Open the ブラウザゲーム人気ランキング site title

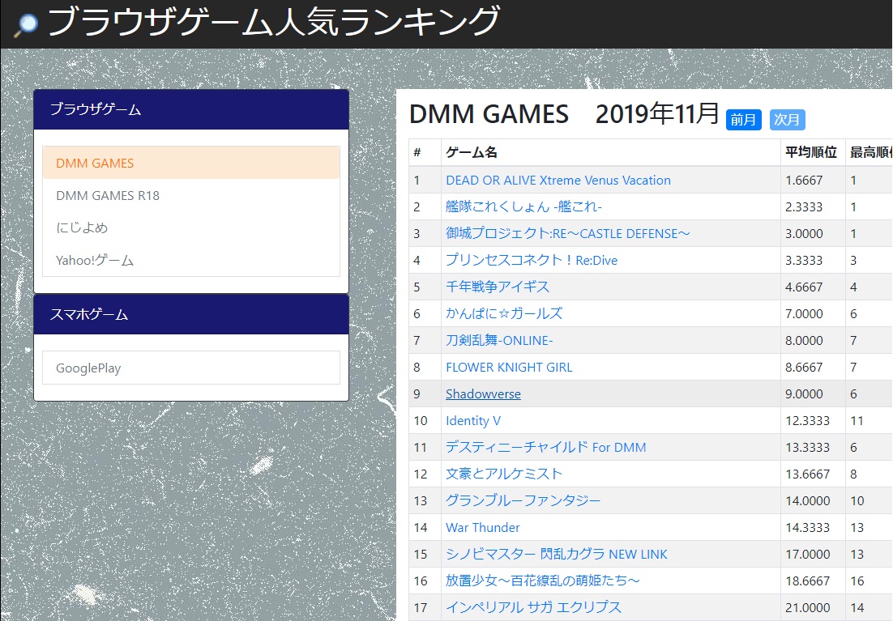[x=273, y=23]
